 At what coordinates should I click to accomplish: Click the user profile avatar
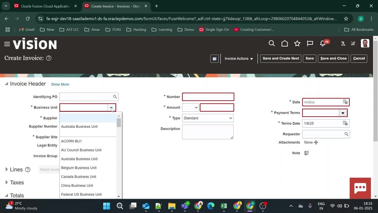[365, 43]
